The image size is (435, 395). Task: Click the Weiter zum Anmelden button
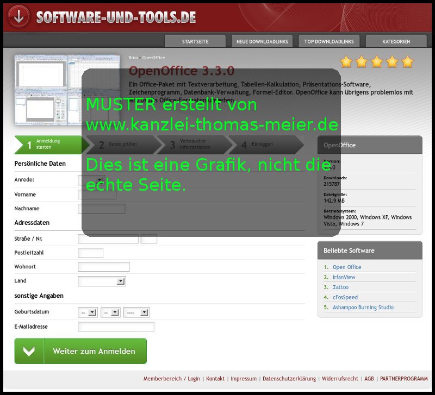80,351
